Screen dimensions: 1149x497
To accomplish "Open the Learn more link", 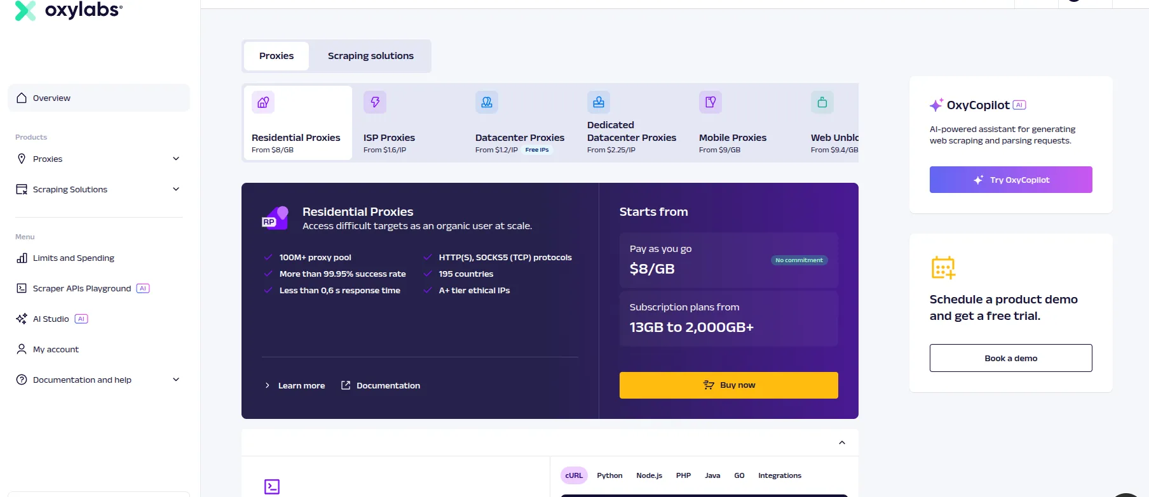I will click(301, 385).
